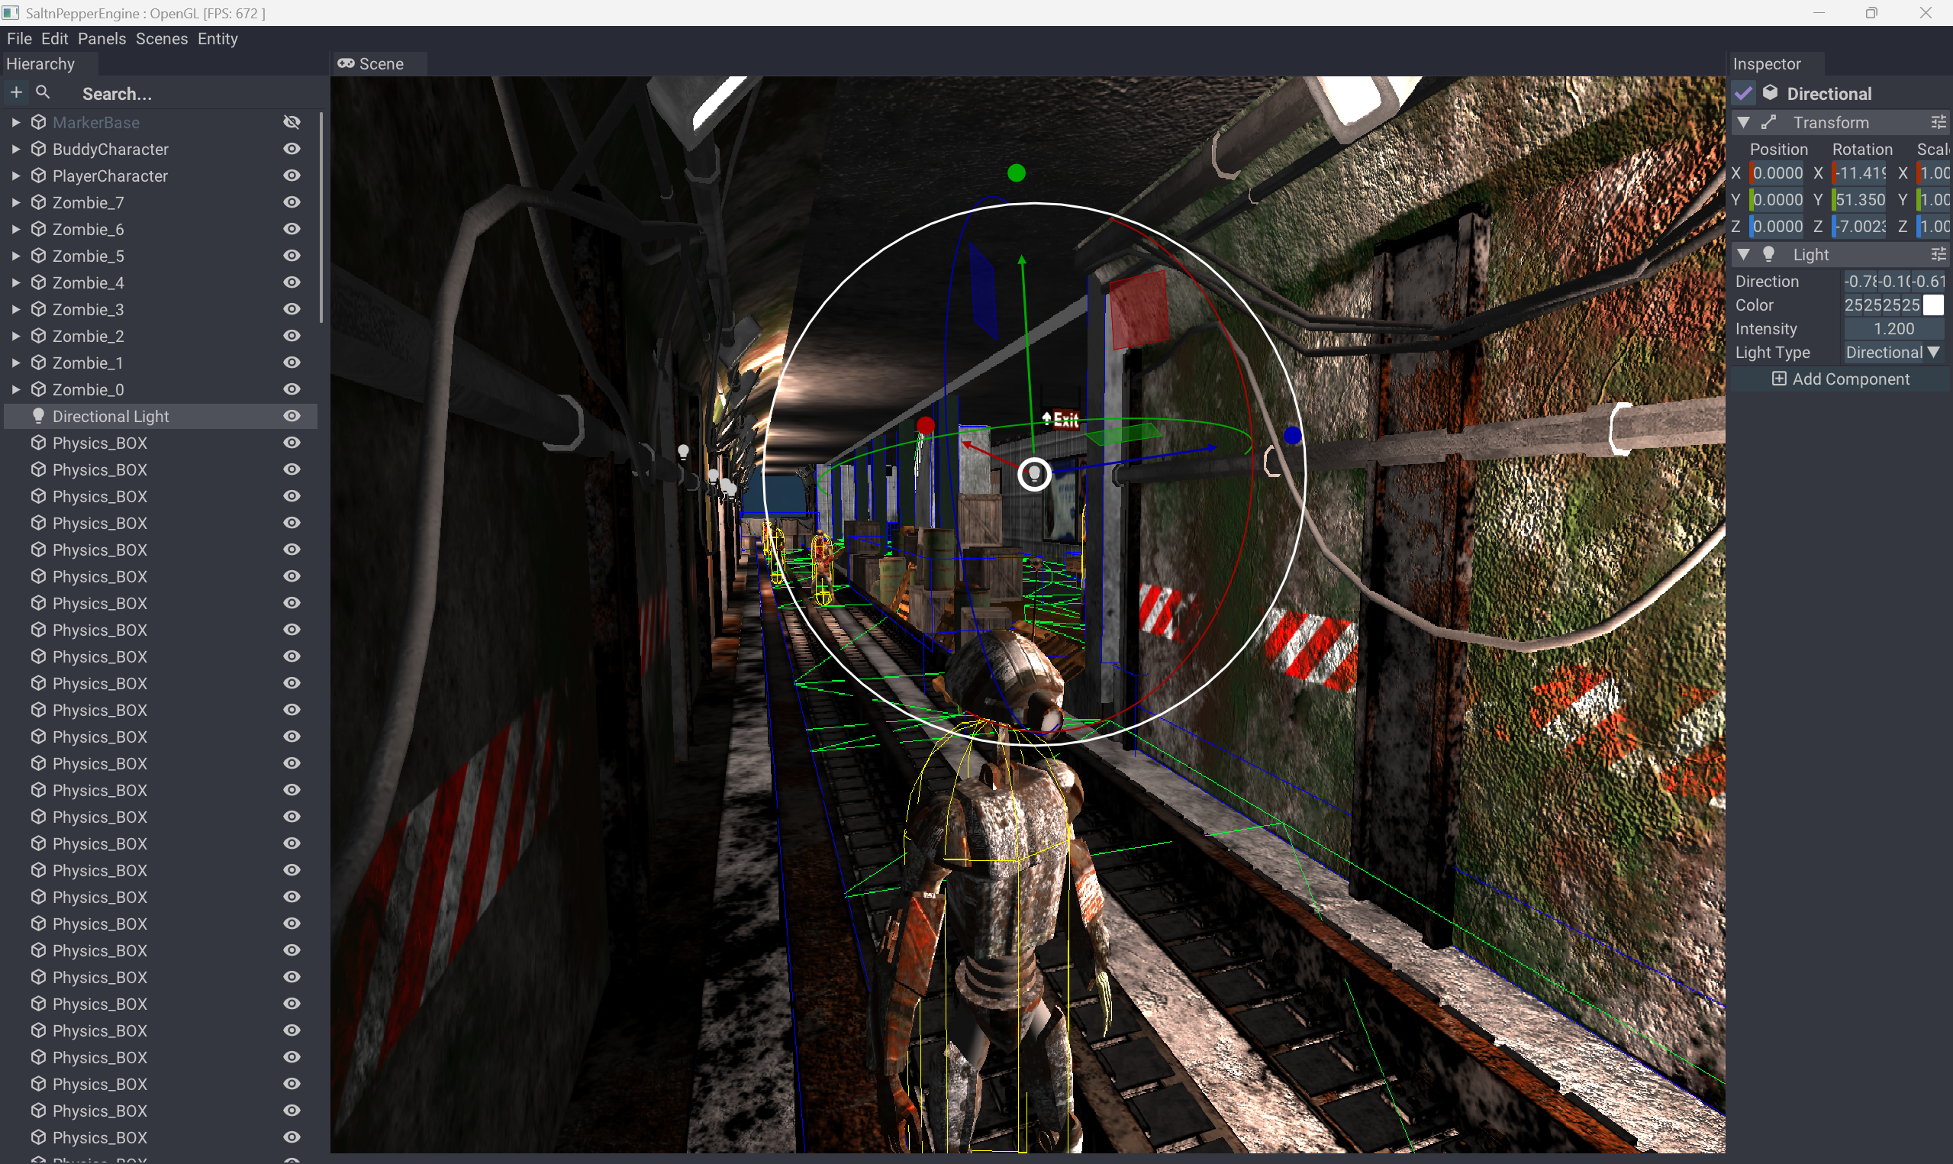Click the hierarchy search magnifier icon

[44, 92]
